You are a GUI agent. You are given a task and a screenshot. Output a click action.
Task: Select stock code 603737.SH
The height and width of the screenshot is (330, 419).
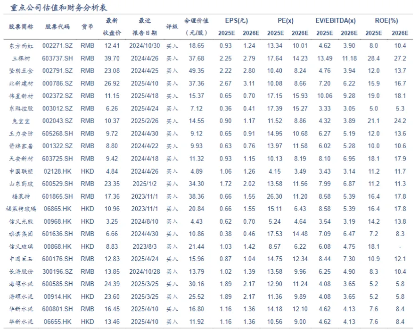pos(58,59)
